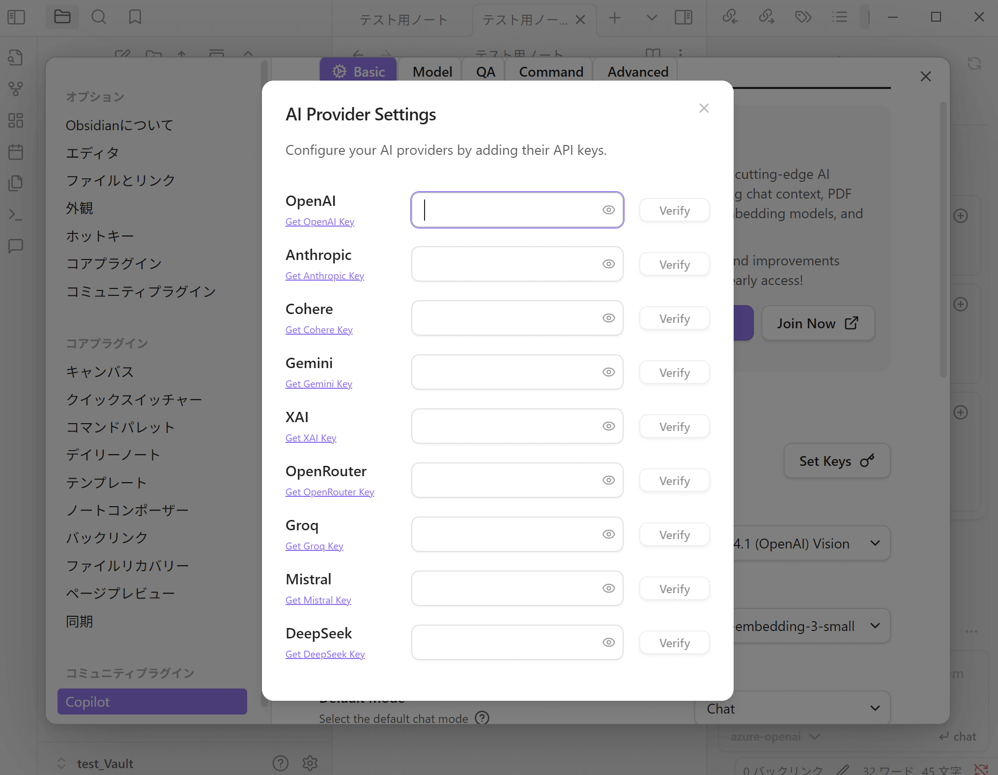Image resolution: width=998 pixels, height=775 pixels.
Task: Open templates copy icon in ribbon
Action: (x=16, y=183)
